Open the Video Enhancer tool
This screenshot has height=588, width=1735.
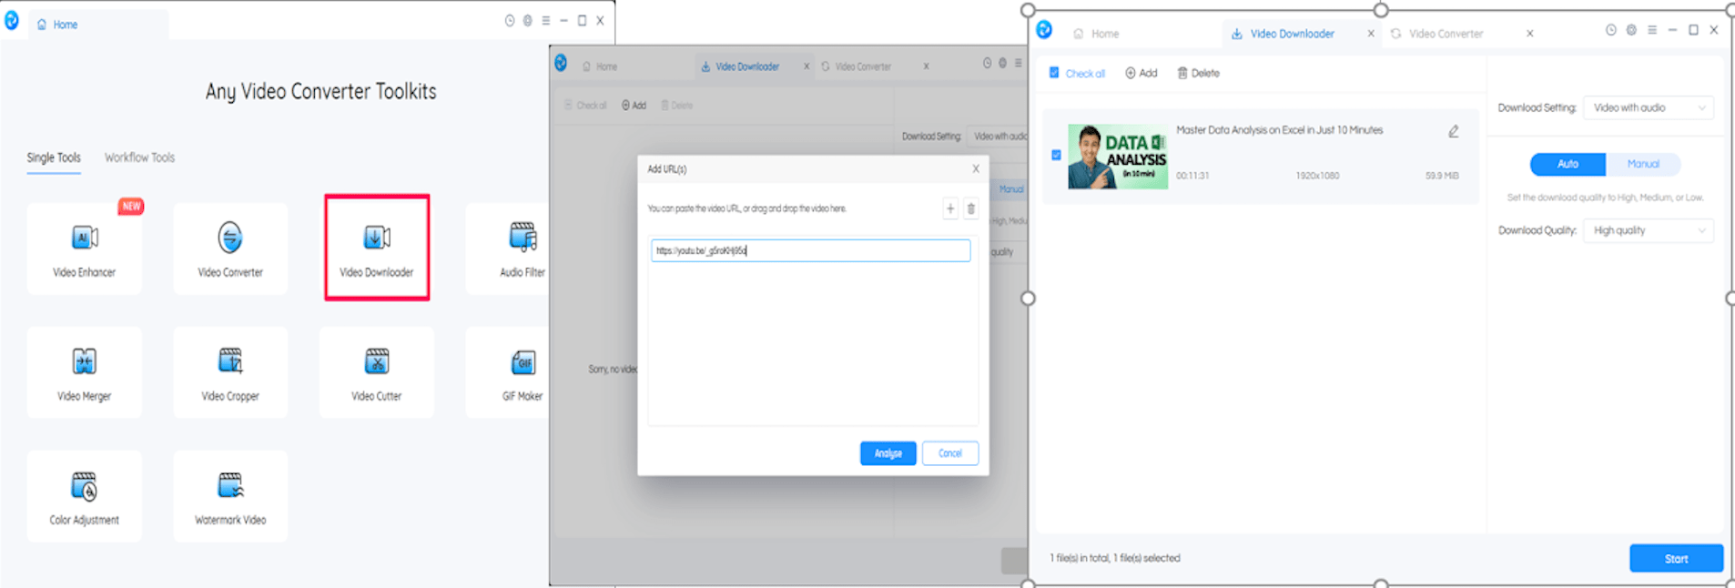(x=85, y=248)
